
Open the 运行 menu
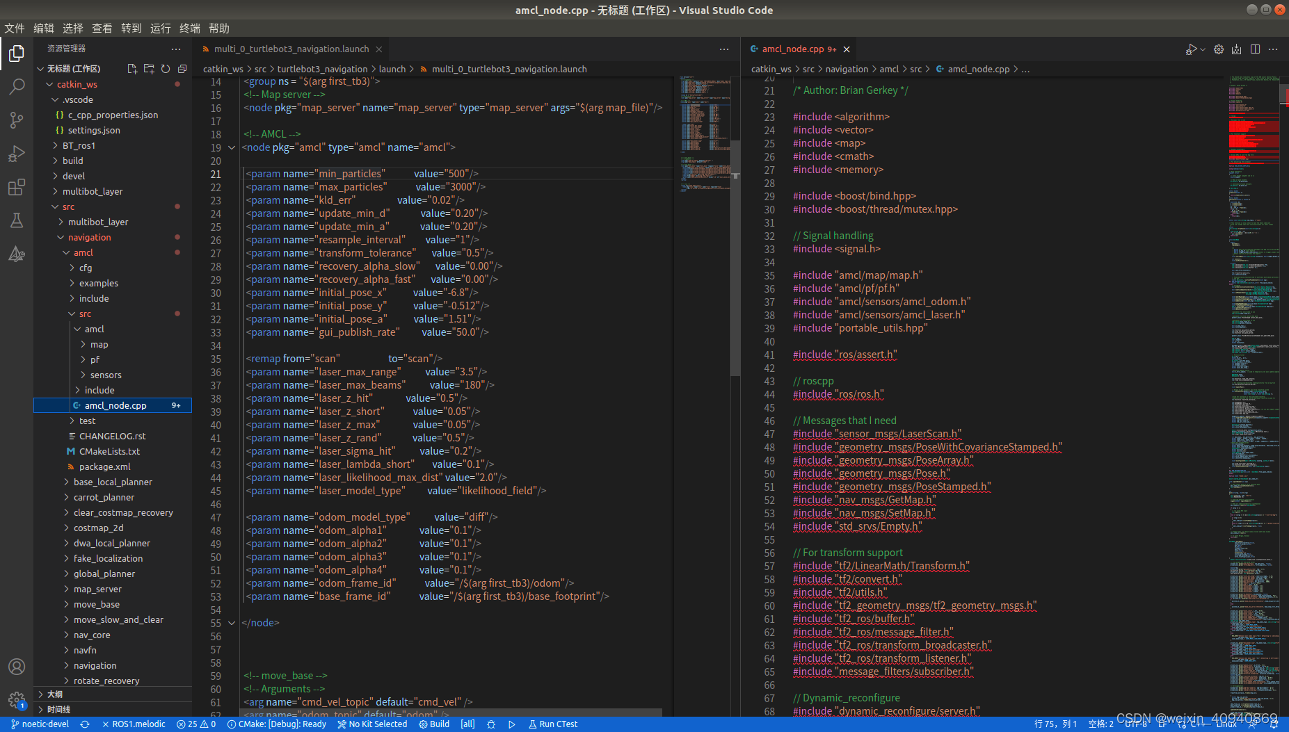pos(161,29)
